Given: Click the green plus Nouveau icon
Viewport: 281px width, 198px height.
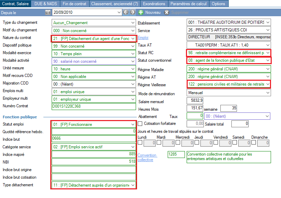Looking at the screenshot, I should pyautogui.click(x=141, y=12).
